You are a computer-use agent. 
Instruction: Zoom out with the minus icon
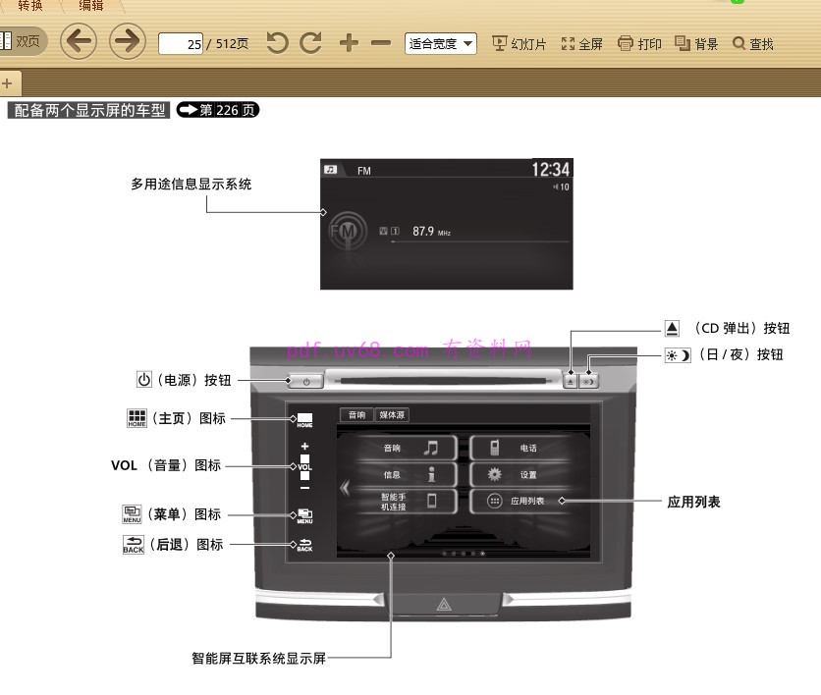[381, 43]
